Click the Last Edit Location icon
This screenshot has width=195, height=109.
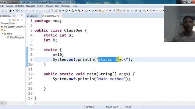click(157, 11)
